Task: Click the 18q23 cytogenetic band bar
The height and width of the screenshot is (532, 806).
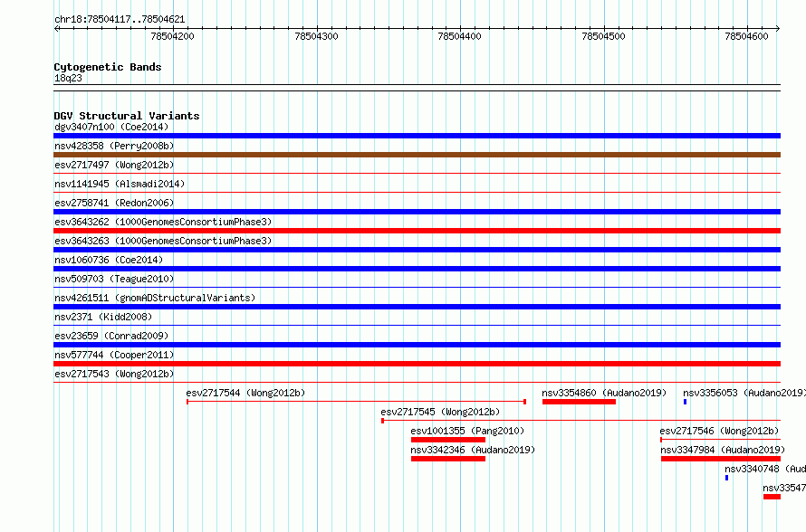Action: 417,88
